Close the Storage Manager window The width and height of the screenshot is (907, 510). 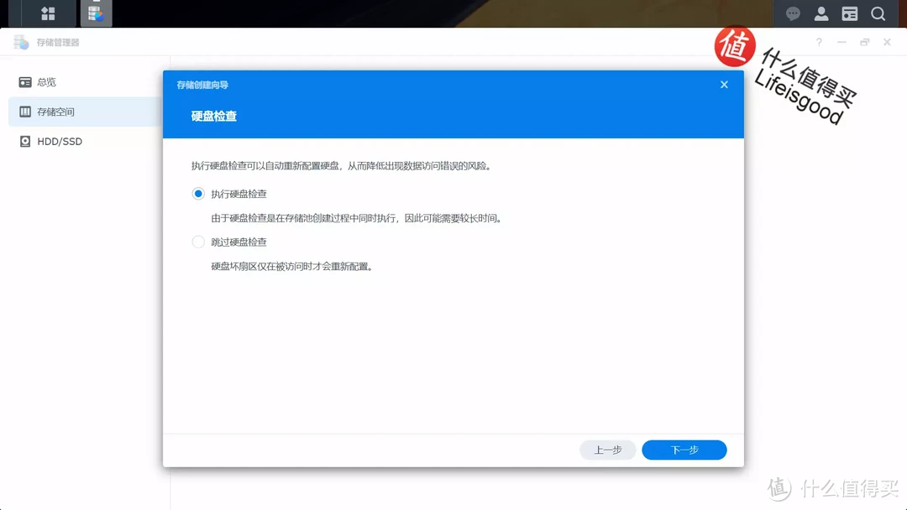(x=887, y=42)
